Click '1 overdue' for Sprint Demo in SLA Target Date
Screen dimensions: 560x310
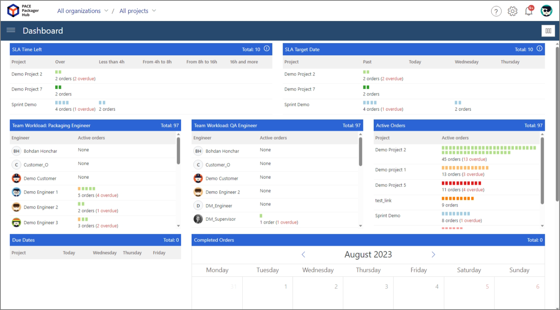coord(392,109)
